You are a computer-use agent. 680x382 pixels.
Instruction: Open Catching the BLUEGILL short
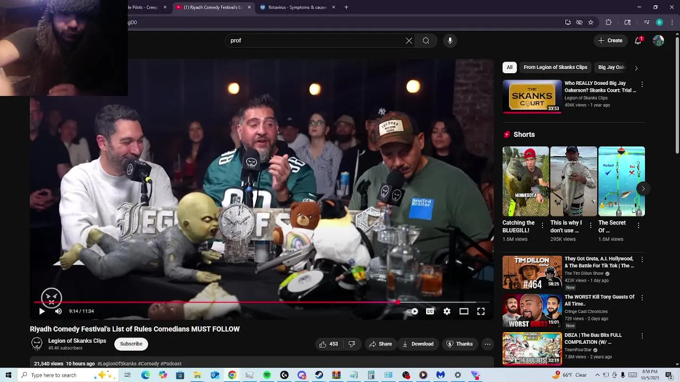[525, 181]
